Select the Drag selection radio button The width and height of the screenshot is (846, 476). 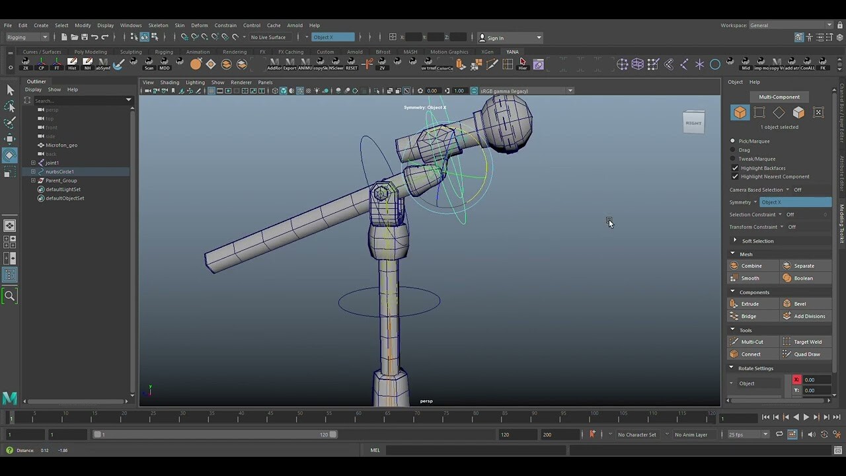point(732,149)
